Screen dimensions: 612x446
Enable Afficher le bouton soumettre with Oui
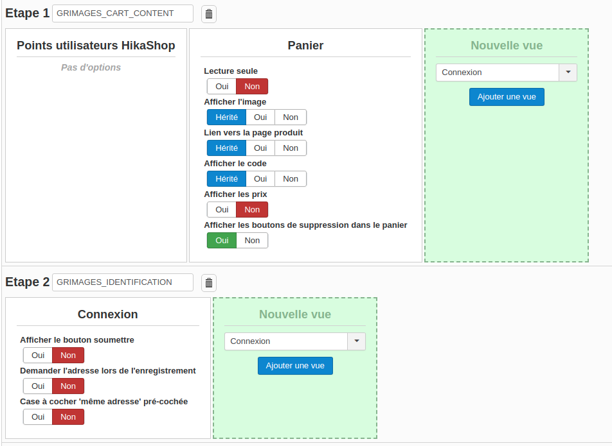point(38,356)
